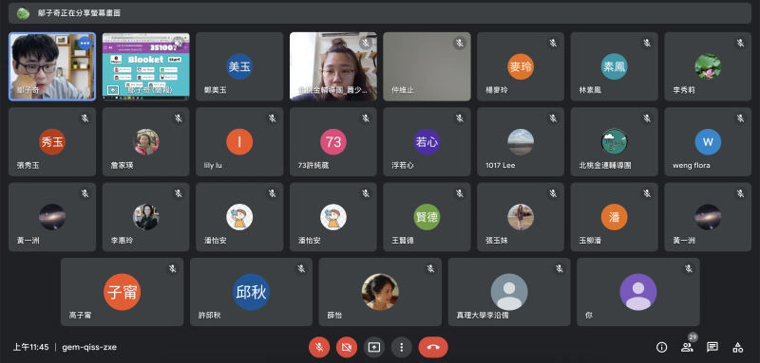The height and width of the screenshot is (363, 760).
Task: Click 真理大學李沿儒's gray default avatar
Action: click(509, 292)
